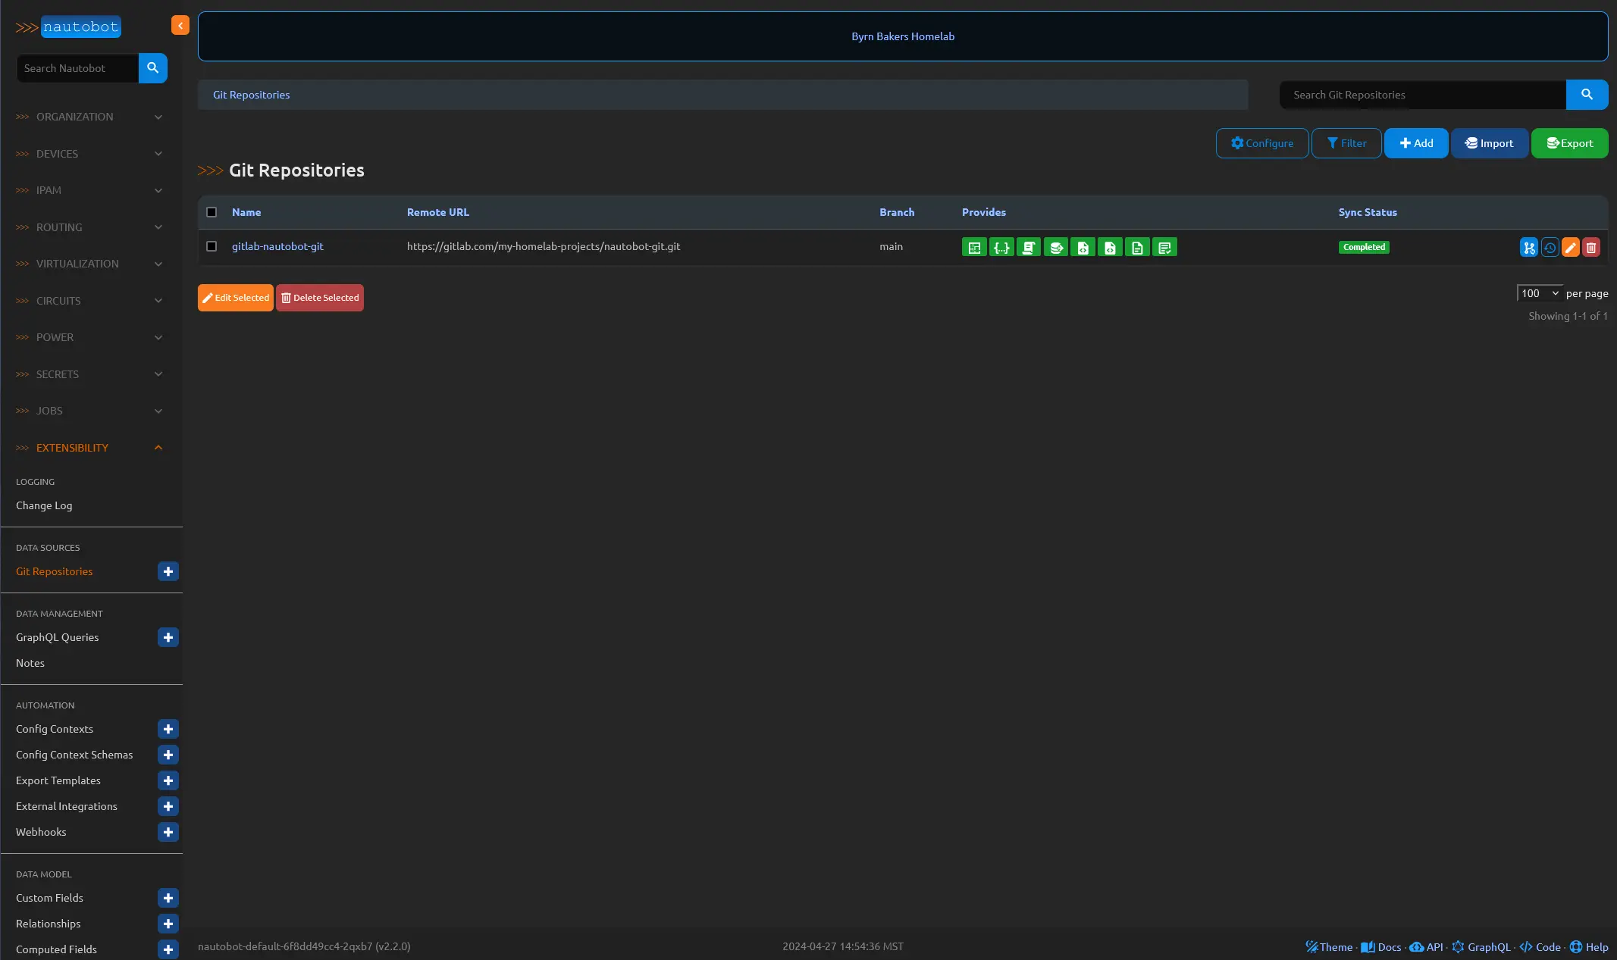Click the sync repository icon for gitlab-nautobot-git
The image size is (1617, 960).
[x=1528, y=247]
